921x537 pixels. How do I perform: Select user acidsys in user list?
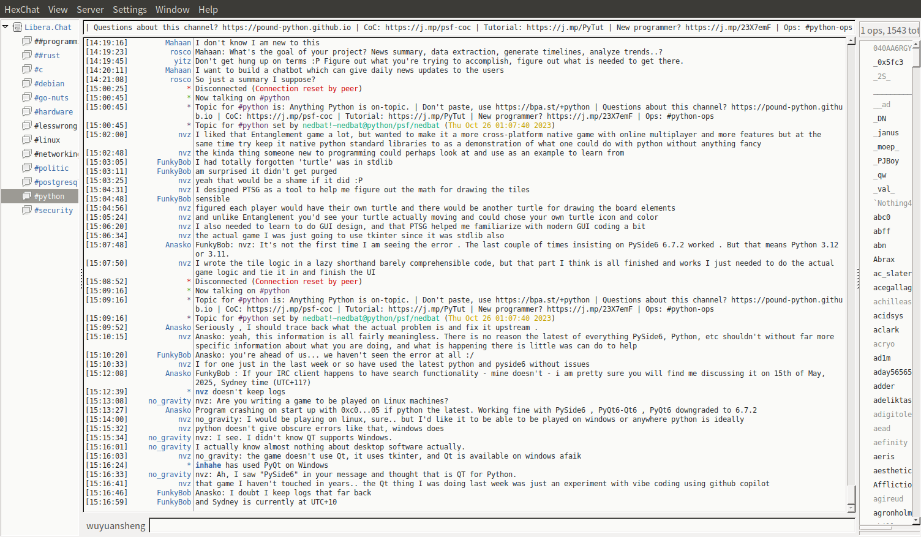(x=888, y=316)
